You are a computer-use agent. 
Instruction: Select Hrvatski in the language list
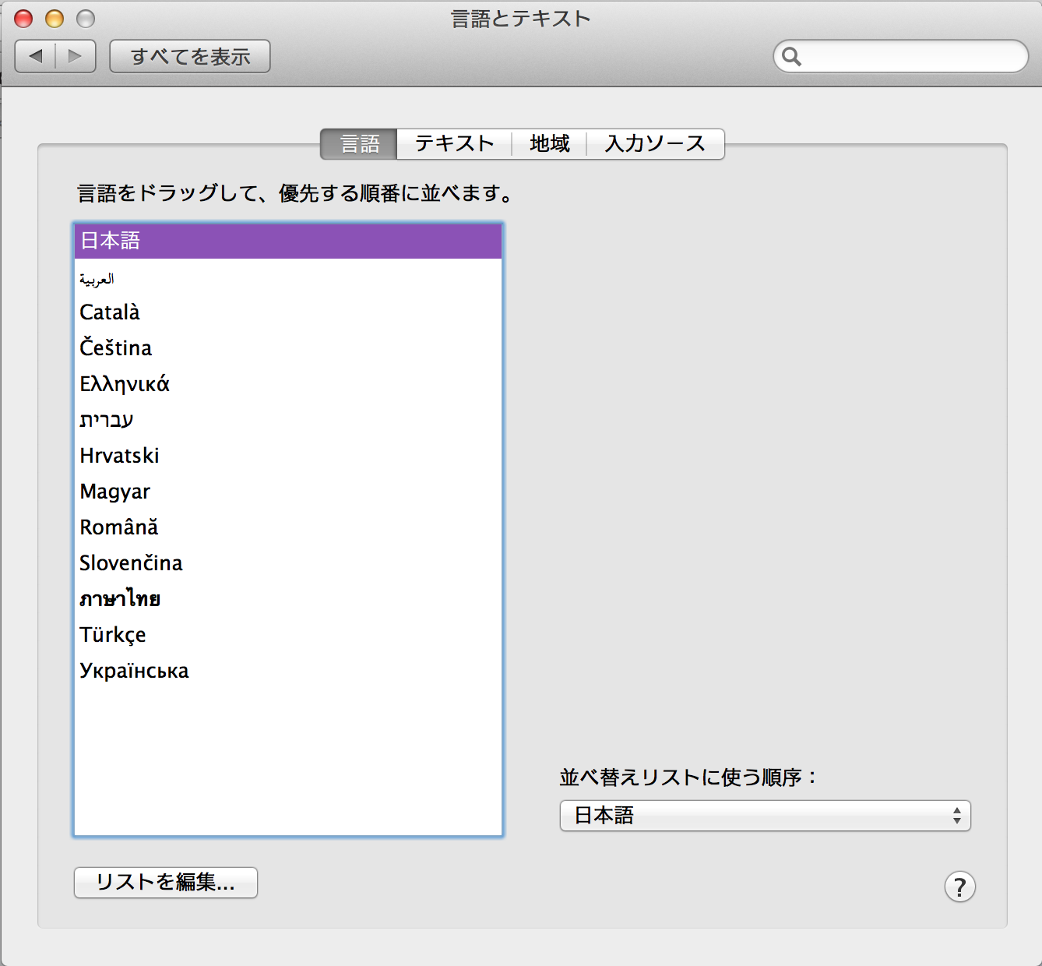tap(119, 456)
